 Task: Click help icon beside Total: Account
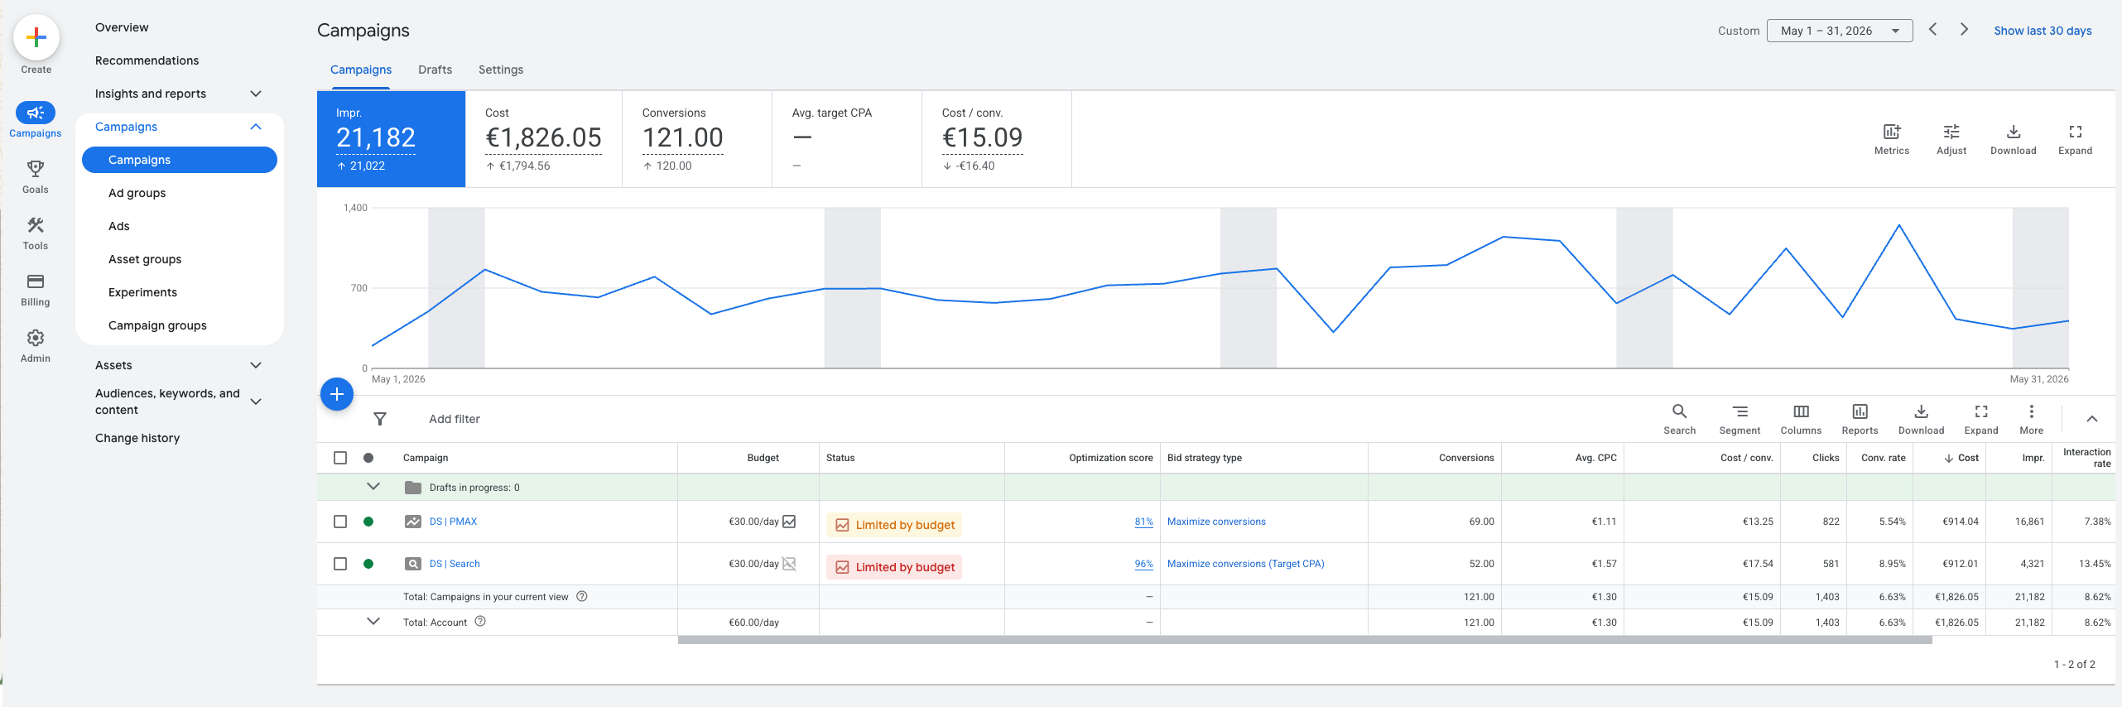click(x=480, y=622)
